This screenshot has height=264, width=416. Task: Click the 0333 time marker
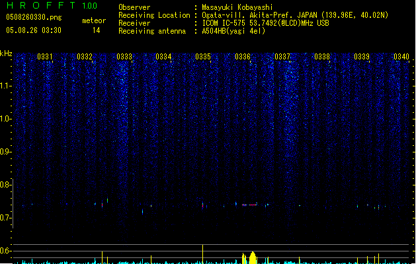coord(124,57)
